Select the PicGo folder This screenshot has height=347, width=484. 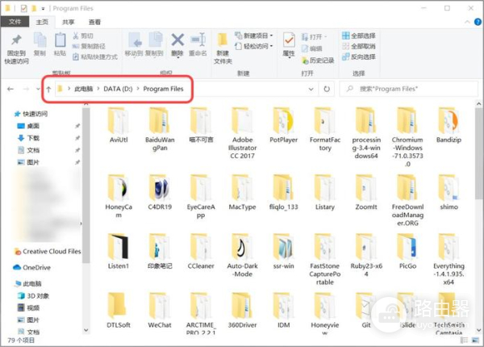pos(407,252)
